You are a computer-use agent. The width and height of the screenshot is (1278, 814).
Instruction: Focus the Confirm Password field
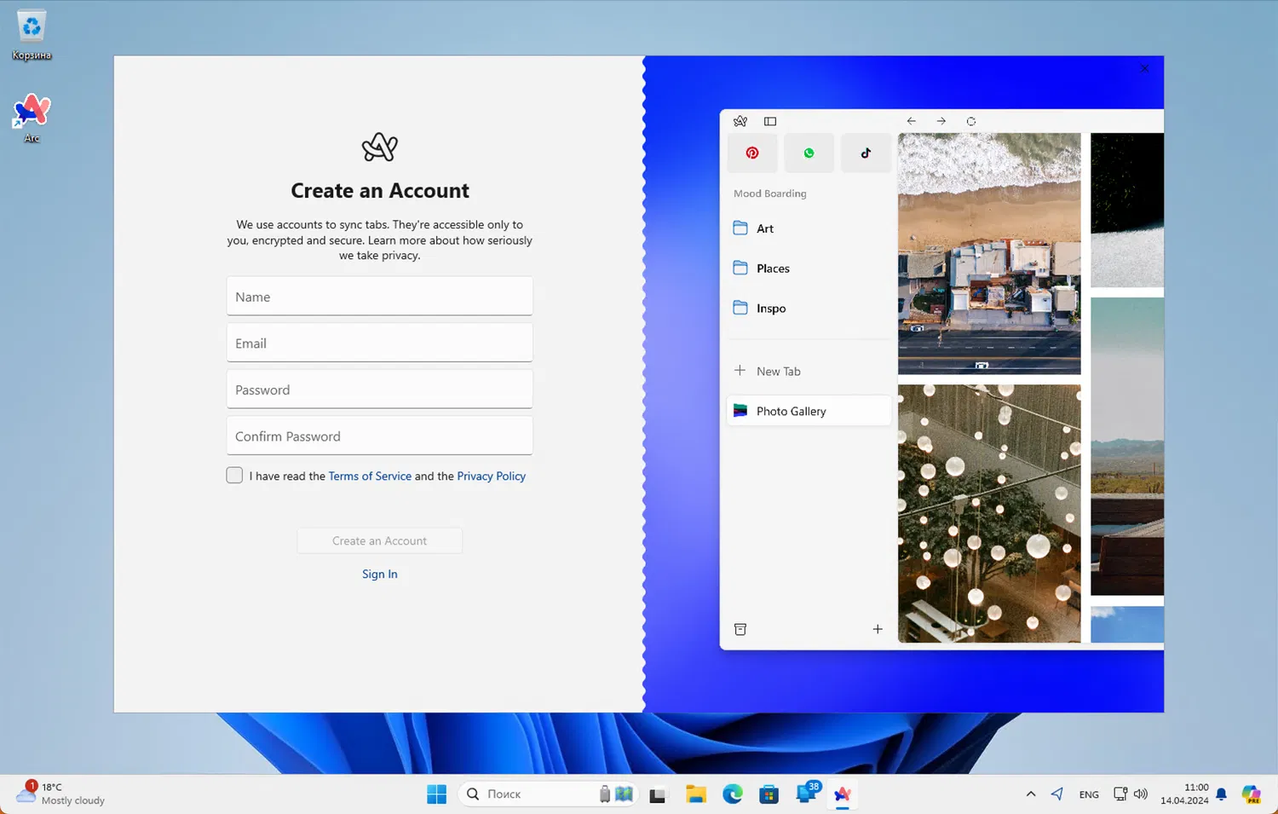coord(379,436)
